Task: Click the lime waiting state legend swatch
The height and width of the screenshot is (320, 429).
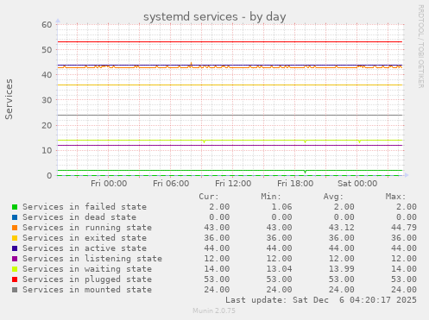Action: [x=15, y=269]
